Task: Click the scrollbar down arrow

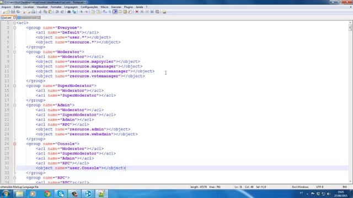Action: [350, 182]
